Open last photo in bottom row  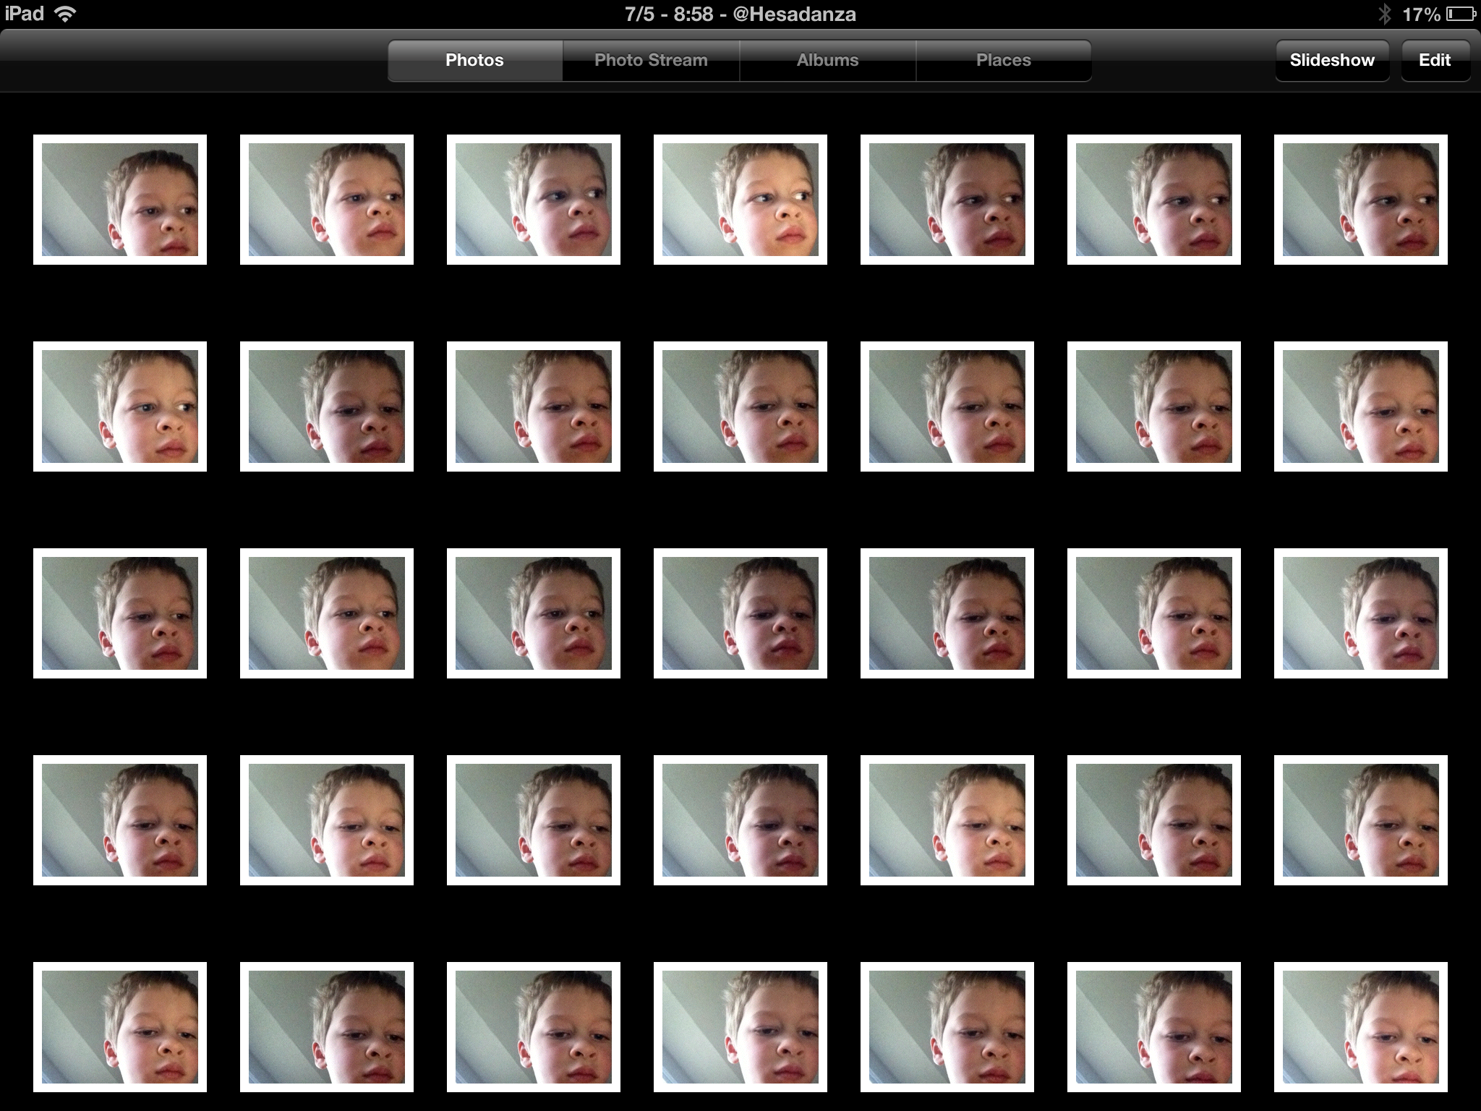pos(1360,1027)
